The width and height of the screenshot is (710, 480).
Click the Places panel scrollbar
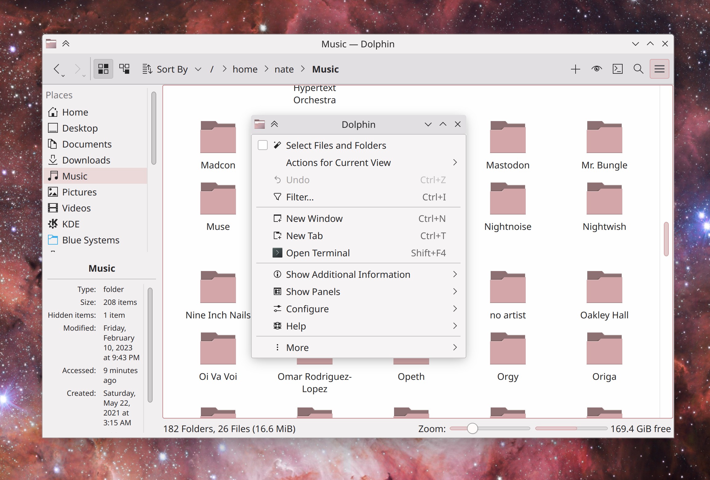(154, 128)
